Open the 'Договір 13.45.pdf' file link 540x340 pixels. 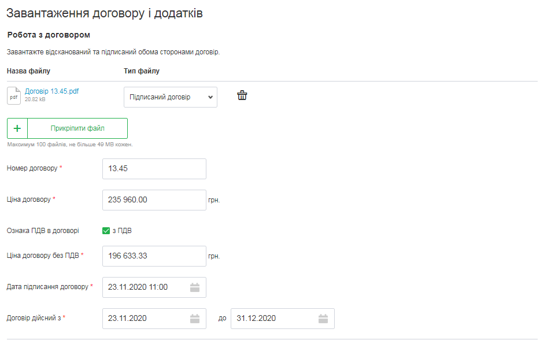coord(51,91)
